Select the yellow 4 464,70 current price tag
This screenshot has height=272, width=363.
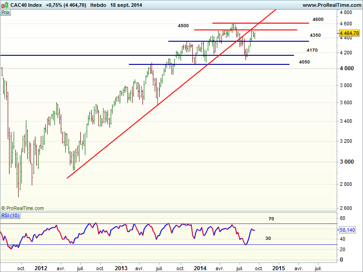[349, 33]
